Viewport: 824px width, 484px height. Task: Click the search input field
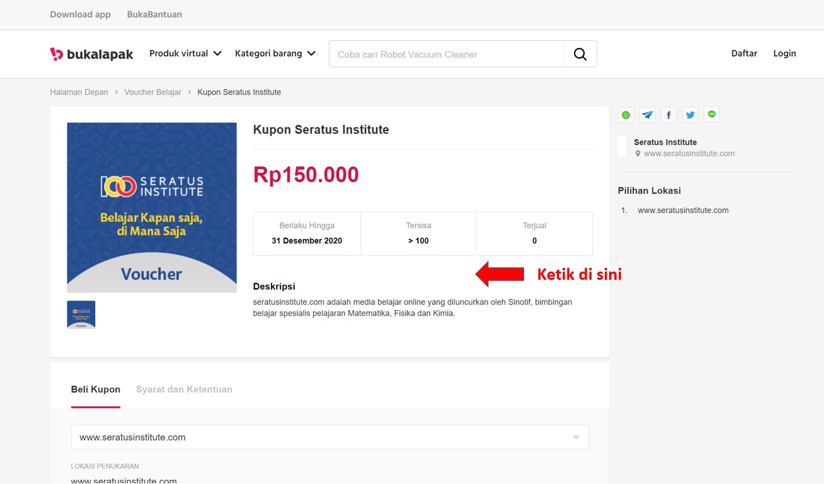pos(447,54)
